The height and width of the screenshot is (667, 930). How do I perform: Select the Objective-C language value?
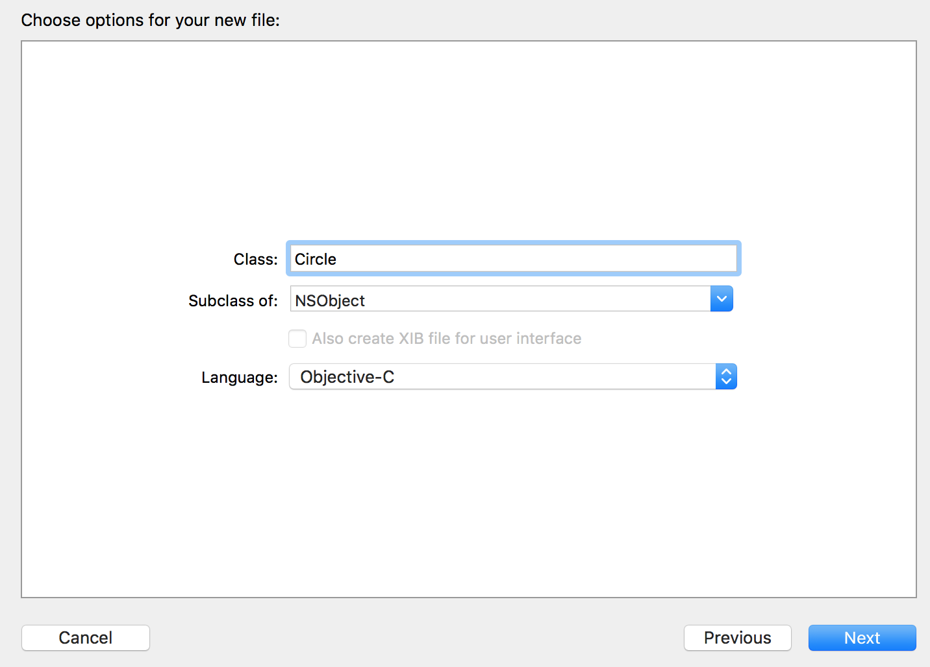[x=347, y=377]
